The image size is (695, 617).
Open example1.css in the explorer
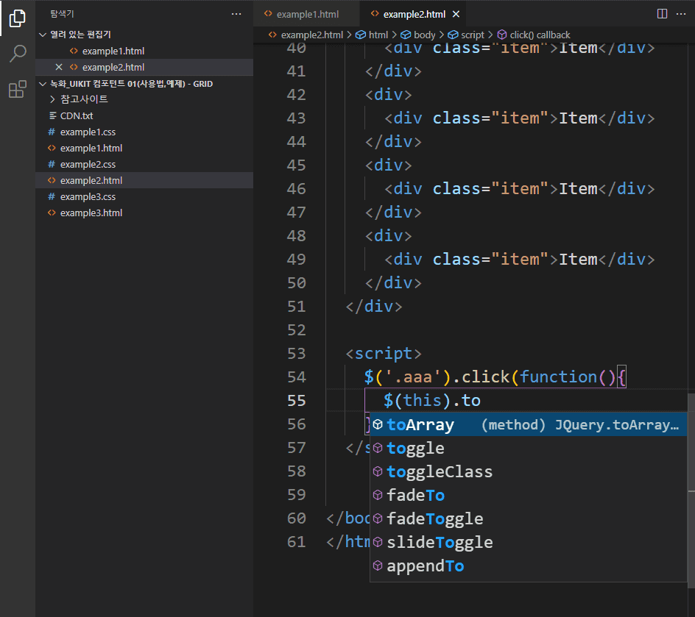click(x=88, y=132)
